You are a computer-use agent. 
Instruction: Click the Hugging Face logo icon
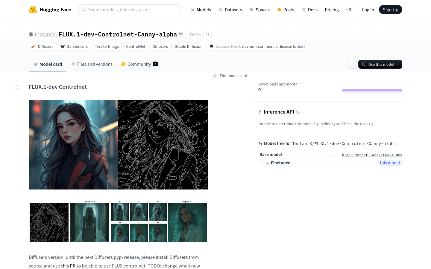(33, 10)
